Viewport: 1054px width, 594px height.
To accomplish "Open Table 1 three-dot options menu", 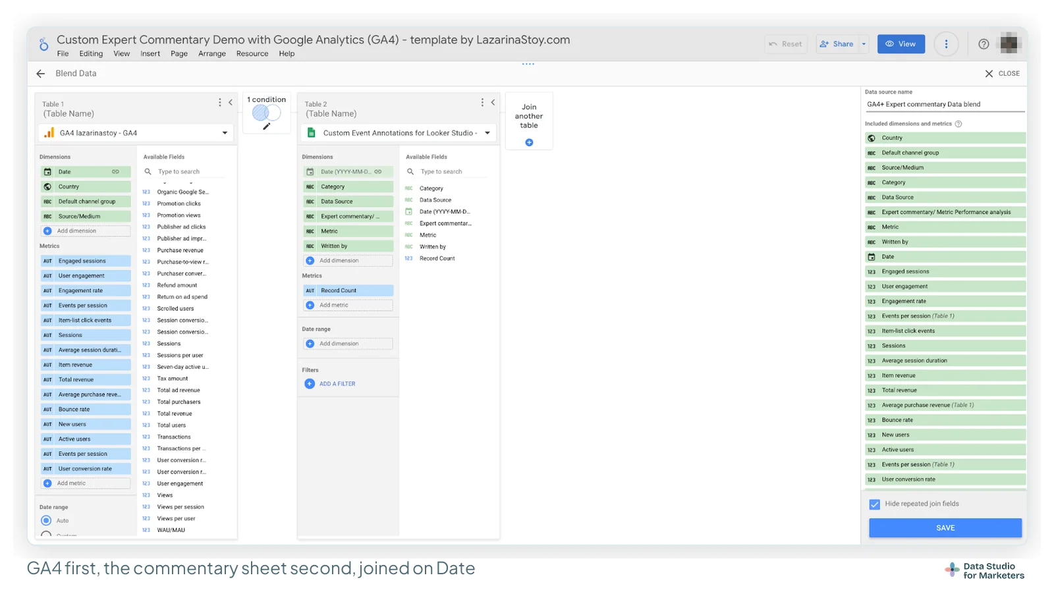I will [220, 103].
